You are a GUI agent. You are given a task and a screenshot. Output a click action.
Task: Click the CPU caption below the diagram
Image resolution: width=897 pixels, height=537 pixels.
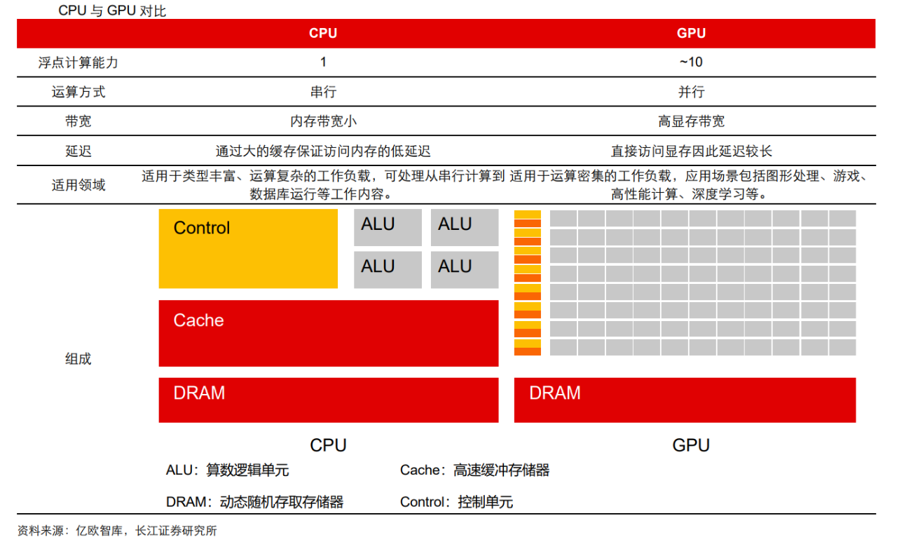pos(328,445)
